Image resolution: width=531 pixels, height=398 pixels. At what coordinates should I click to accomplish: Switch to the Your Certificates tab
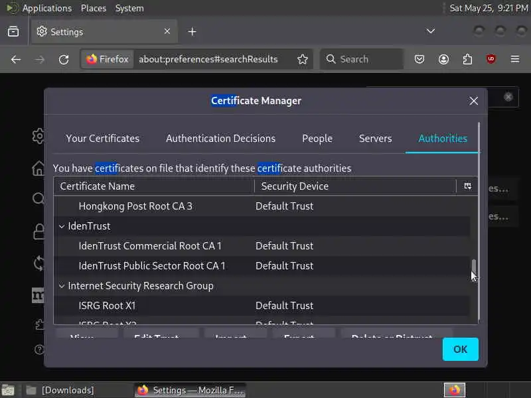[103, 139]
